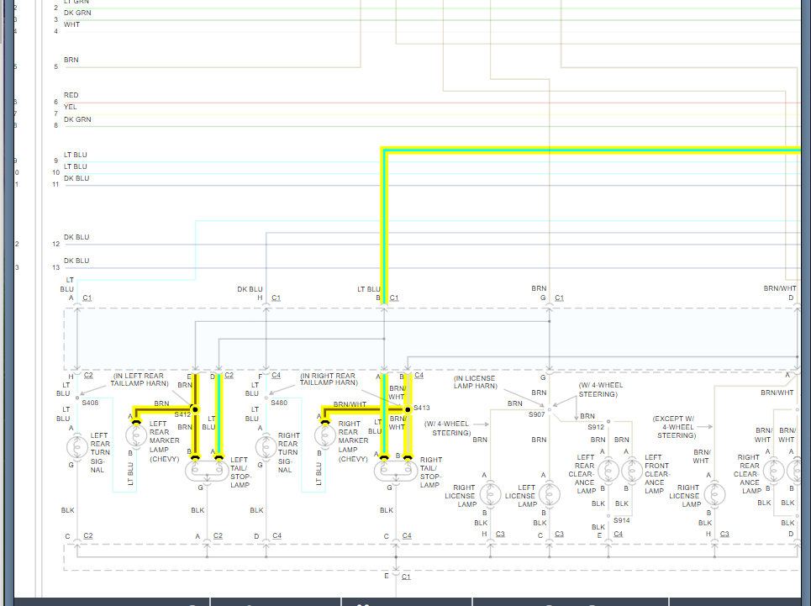Viewport: 811px width, 606px height.
Task: Click the left rear marker lamp bulb symbol
Action: [136, 435]
